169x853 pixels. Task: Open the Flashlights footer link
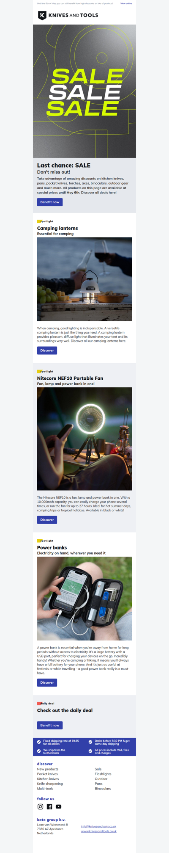pyautogui.click(x=103, y=774)
